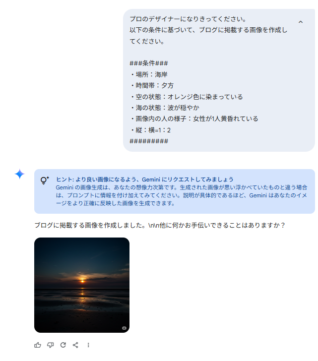The width and height of the screenshot is (318, 361).
Task: Click the line プロのデザイナーになりきってください
Action: [188, 19]
